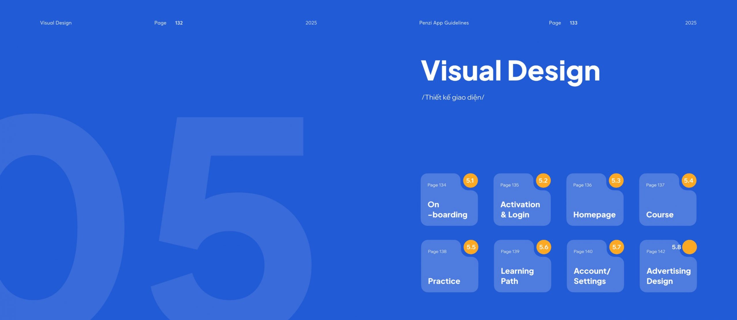This screenshot has height=320, width=737.
Task: Click the 'Page 142' label
Action: pos(656,251)
